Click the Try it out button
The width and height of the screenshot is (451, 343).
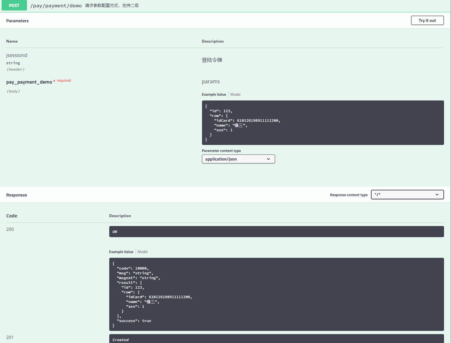[427, 20]
